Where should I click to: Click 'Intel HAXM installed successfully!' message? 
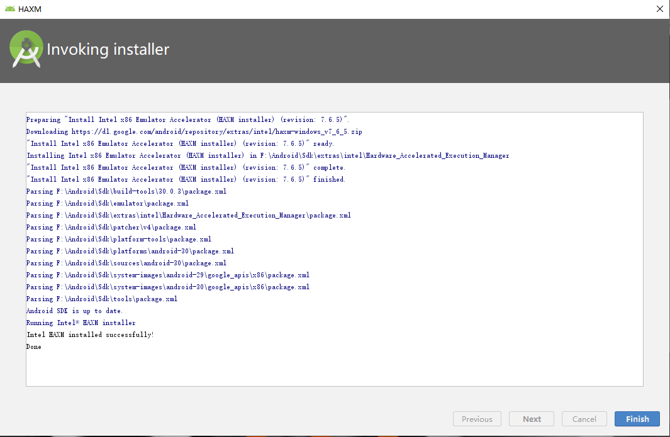[x=90, y=335]
